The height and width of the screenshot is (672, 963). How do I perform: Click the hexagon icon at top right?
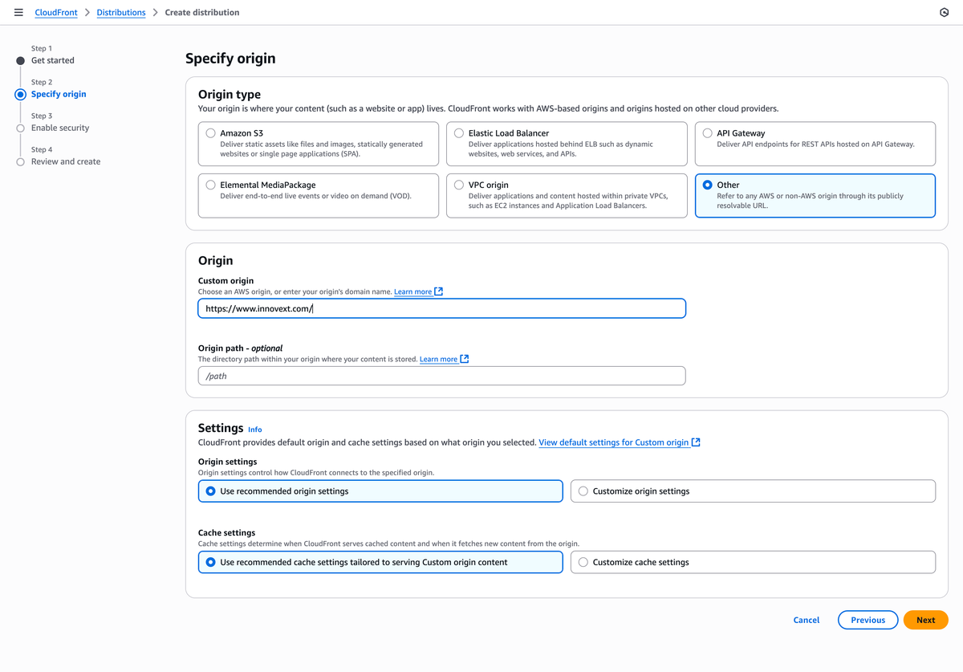click(943, 13)
